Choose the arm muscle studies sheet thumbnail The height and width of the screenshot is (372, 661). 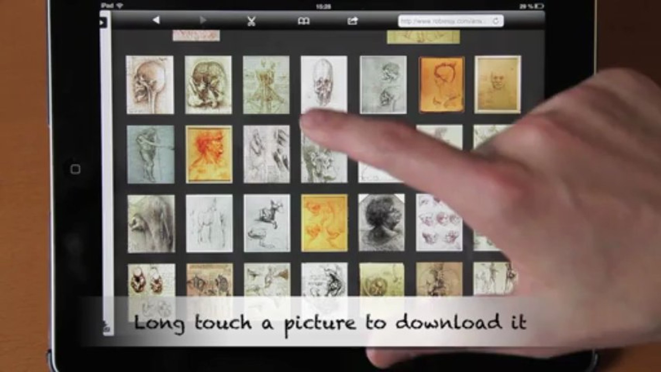pos(267,154)
